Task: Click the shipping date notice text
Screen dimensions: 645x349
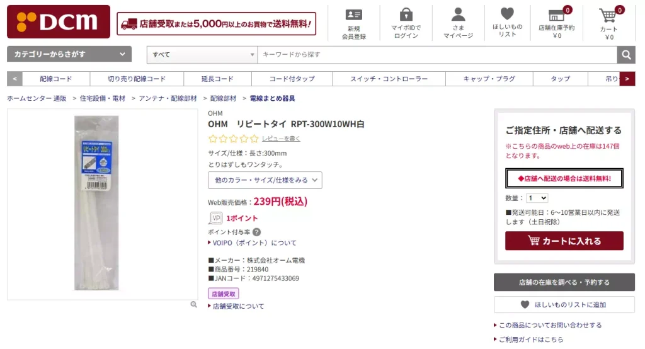Action: (562, 217)
